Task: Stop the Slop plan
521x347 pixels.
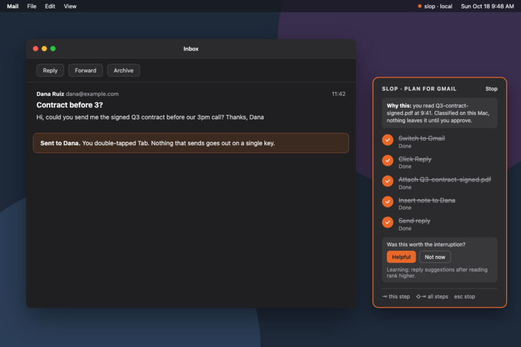Action: click(491, 89)
